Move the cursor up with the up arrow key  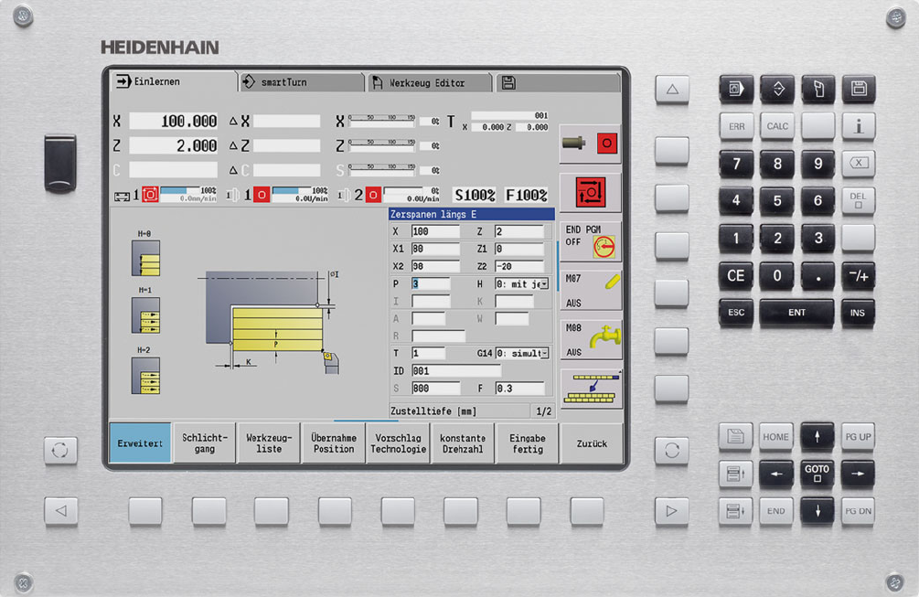817,436
